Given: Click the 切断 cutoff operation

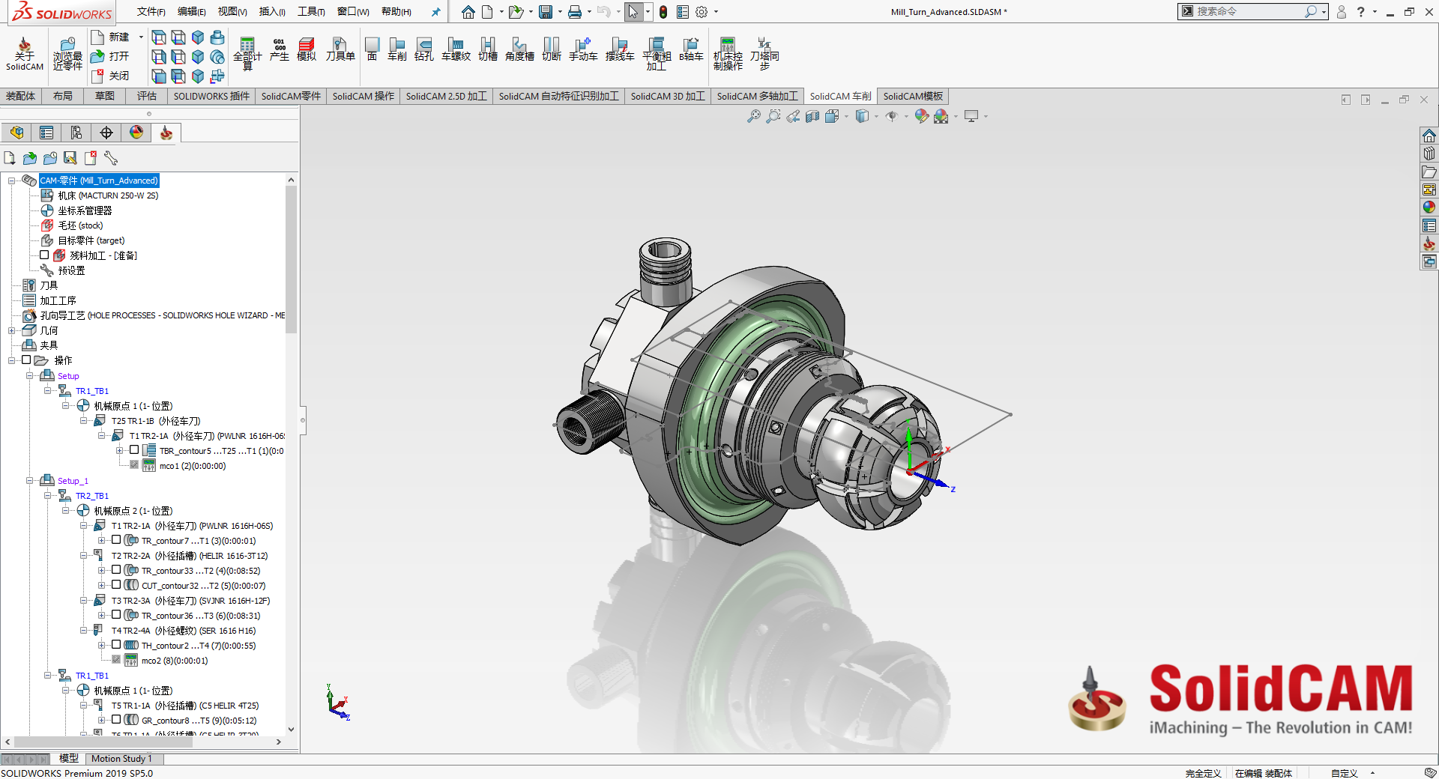Looking at the screenshot, I should [552, 50].
